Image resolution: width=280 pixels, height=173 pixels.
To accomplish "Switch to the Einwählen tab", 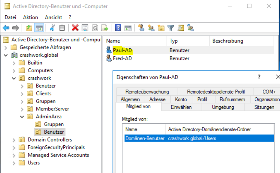I will tap(181, 107).
